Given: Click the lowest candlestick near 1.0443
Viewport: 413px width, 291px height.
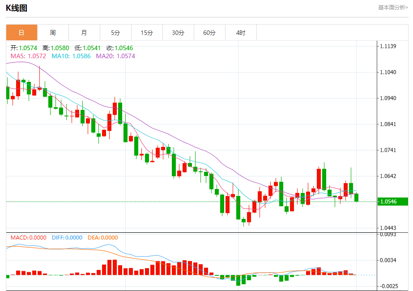Looking at the screenshot, I should click(243, 221).
